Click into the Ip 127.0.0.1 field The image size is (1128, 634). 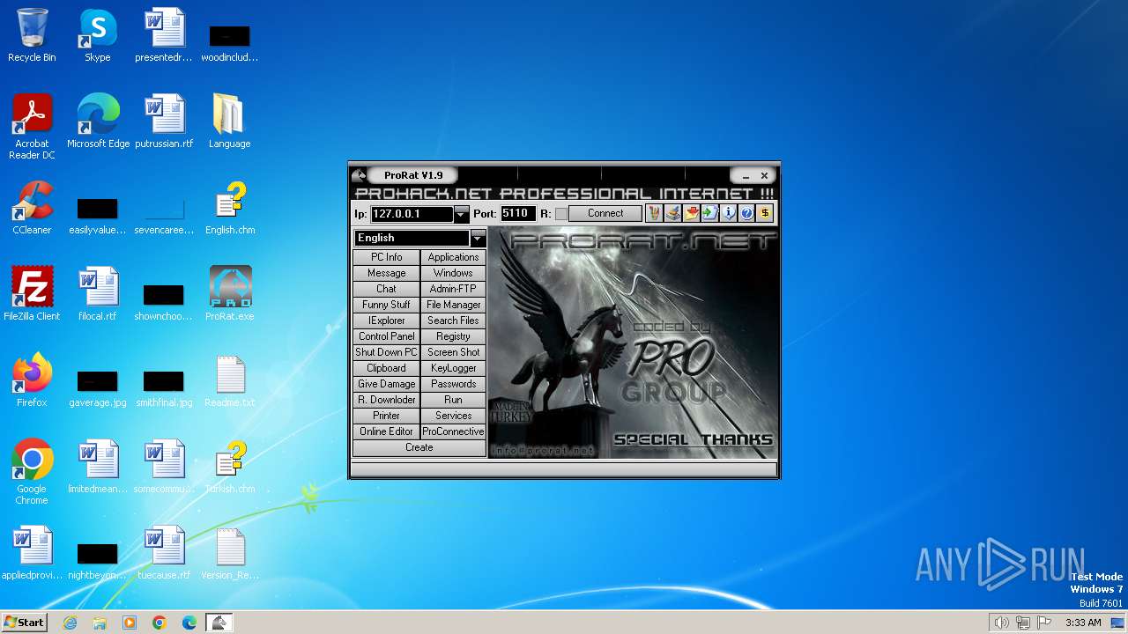coord(412,214)
